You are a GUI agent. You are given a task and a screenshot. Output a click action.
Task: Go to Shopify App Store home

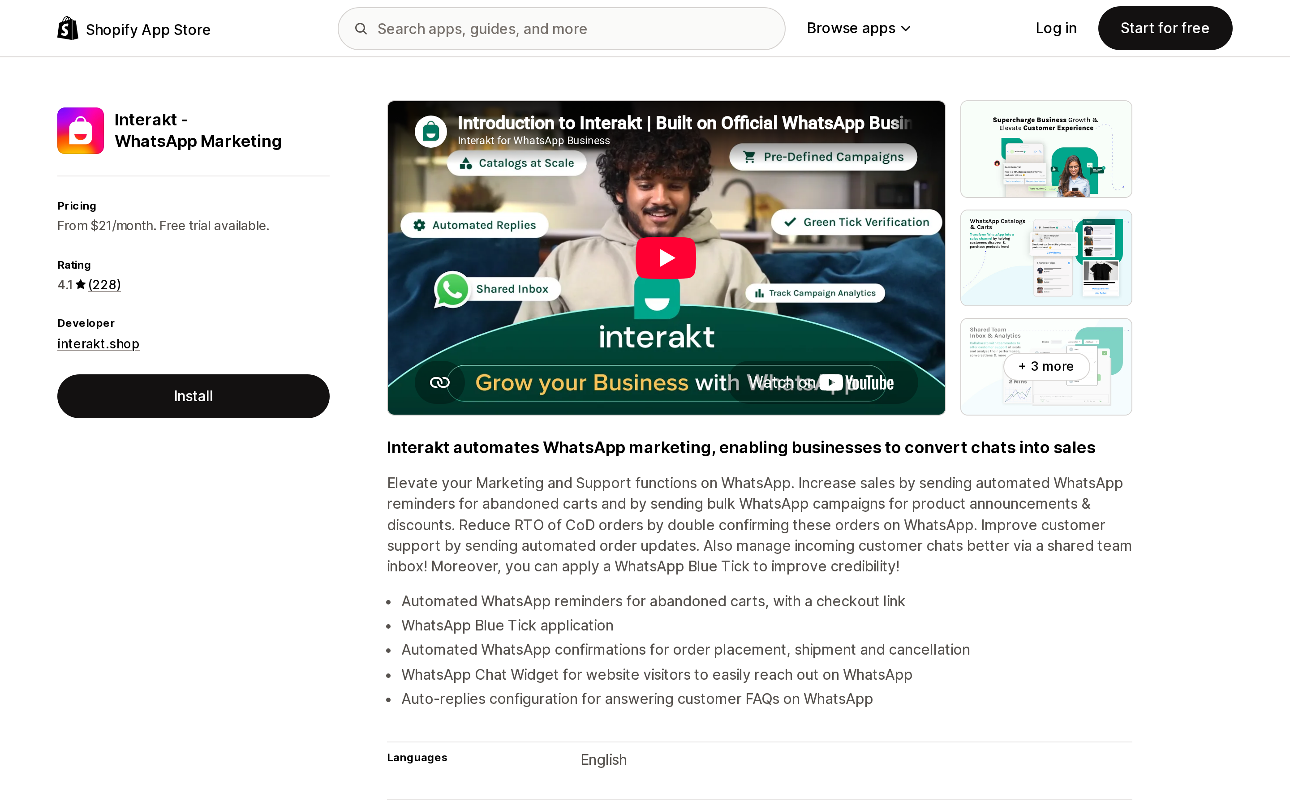click(x=134, y=28)
